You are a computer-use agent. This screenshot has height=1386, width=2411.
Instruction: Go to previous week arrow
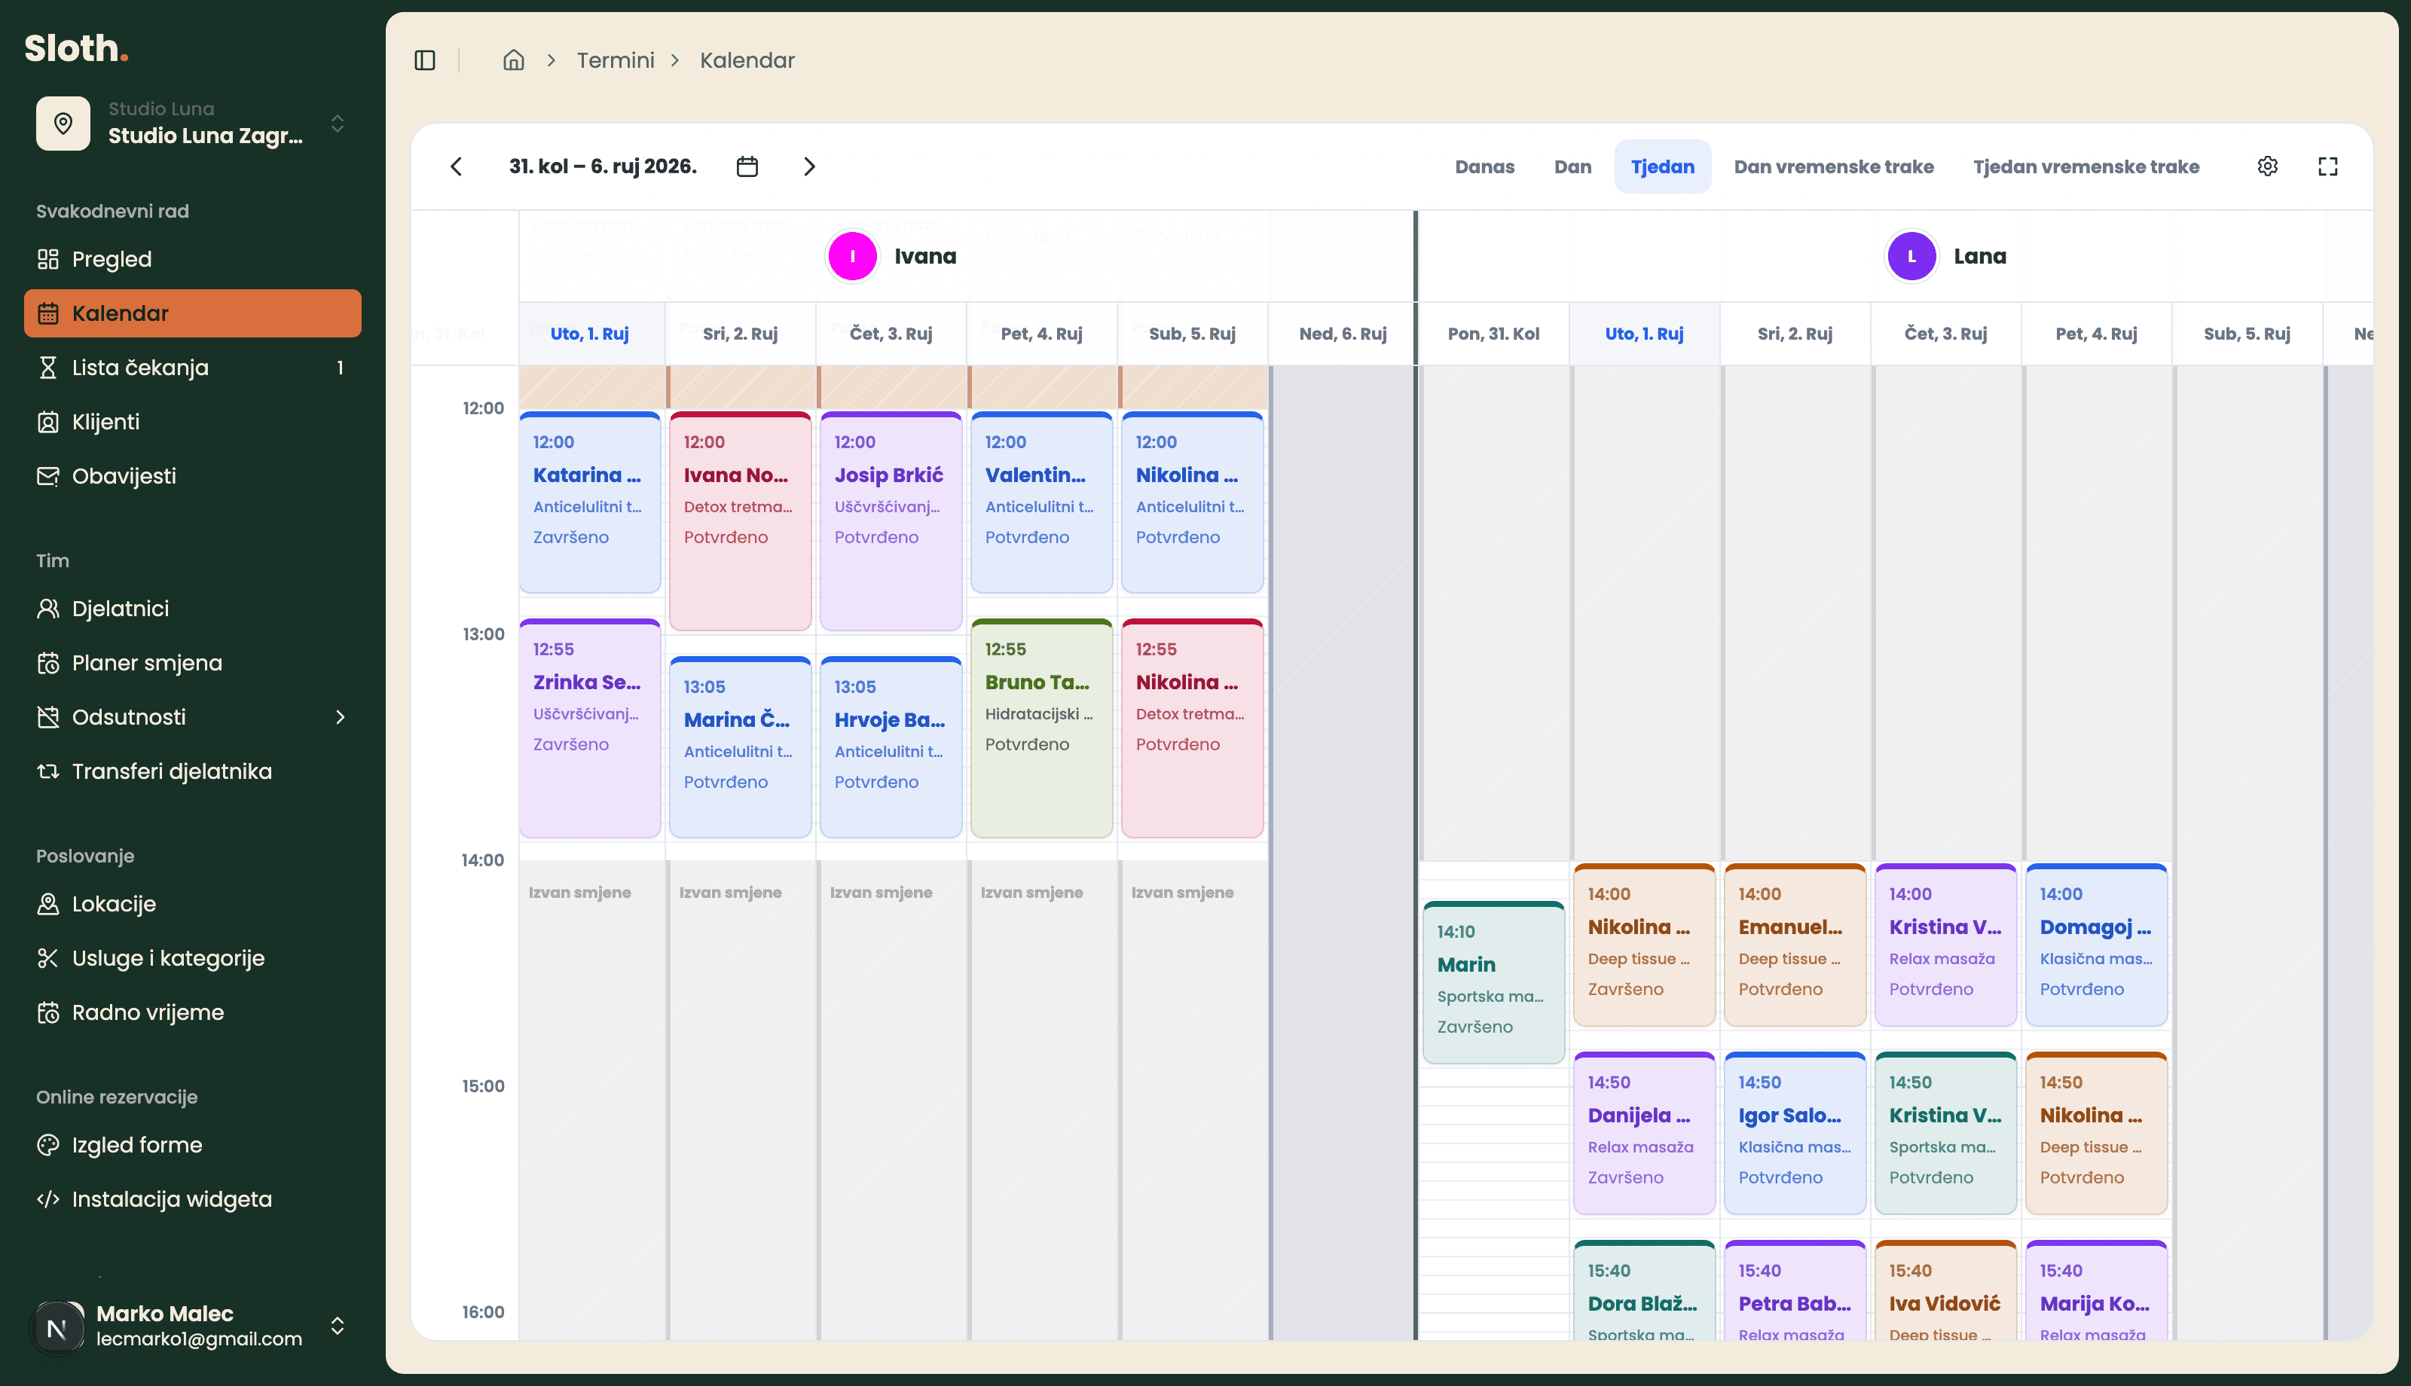pyautogui.click(x=457, y=166)
